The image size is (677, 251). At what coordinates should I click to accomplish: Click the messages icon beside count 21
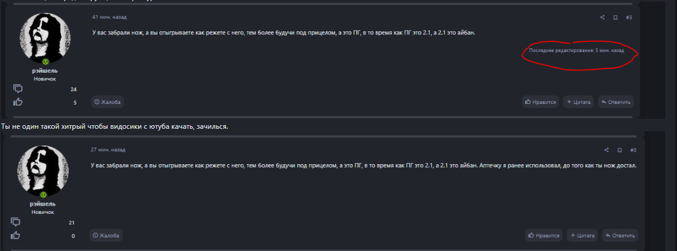[15, 222]
